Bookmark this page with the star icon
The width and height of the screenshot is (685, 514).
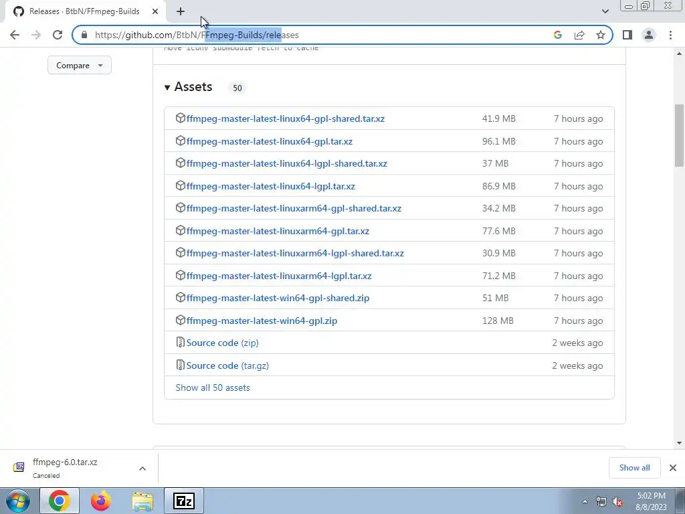pyautogui.click(x=601, y=35)
